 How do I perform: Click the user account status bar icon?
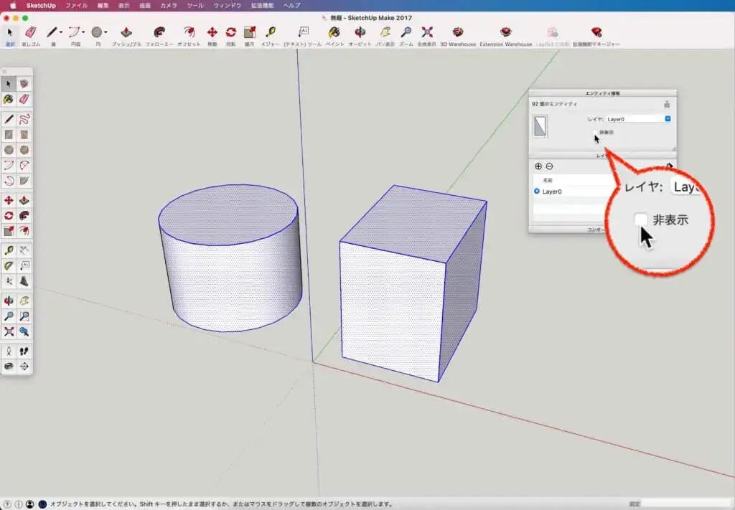click(x=29, y=504)
